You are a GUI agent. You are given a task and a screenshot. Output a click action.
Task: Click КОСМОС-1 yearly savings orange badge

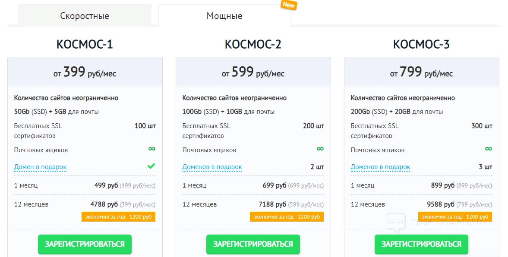coord(118,216)
